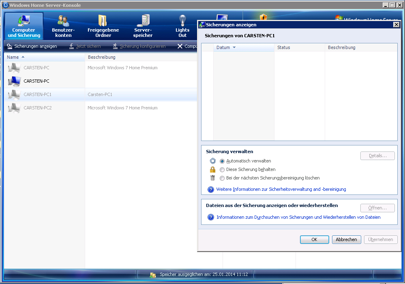Viewport: 405px width, 284px height.
Task: Close the Sicherungen anzeigen dialog
Action: pyautogui.click(x=396, y=25)
